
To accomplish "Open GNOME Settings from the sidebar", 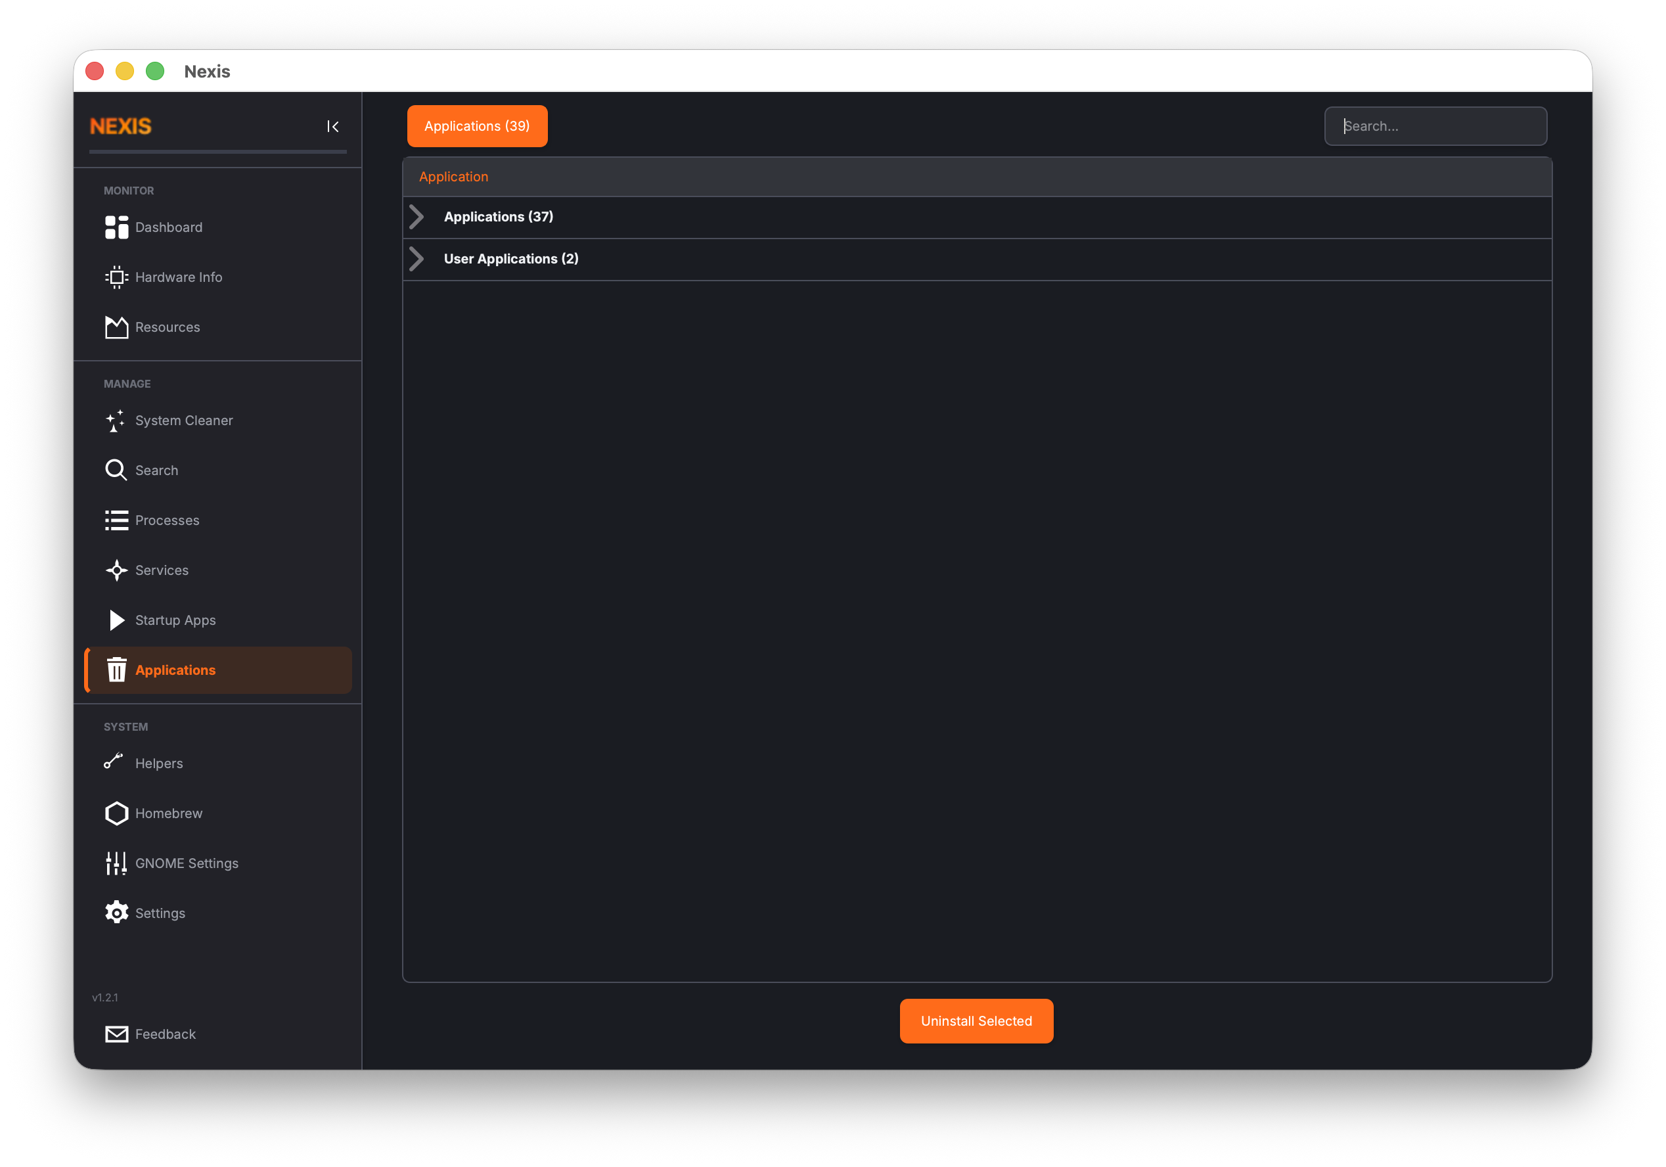I will click(187, 863).
